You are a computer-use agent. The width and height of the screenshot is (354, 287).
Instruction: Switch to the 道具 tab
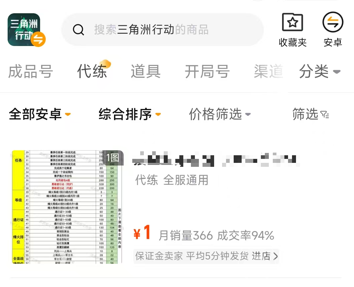146,72
